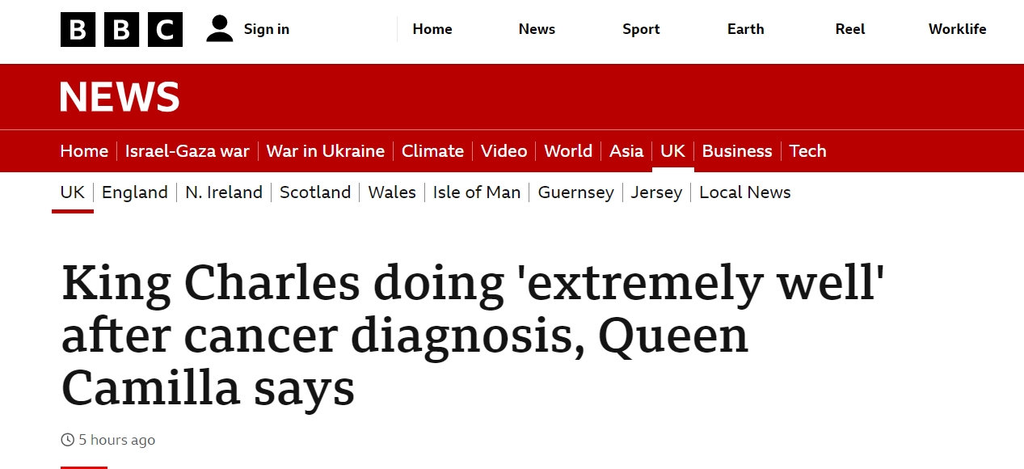Image resolution: width=1024 pixels, height=469 pixels.
Task: Open the Tech news section
Action: click(x=807, y=151)
